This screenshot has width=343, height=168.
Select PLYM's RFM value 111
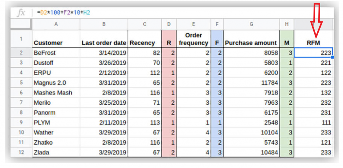tap(314, 123)
